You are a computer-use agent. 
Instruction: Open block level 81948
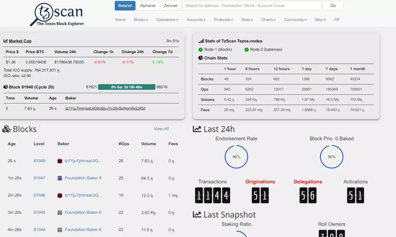39,161
